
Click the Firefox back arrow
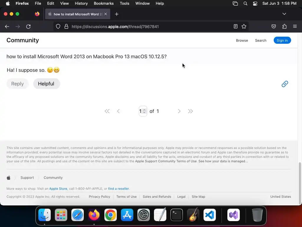point(7,26)
